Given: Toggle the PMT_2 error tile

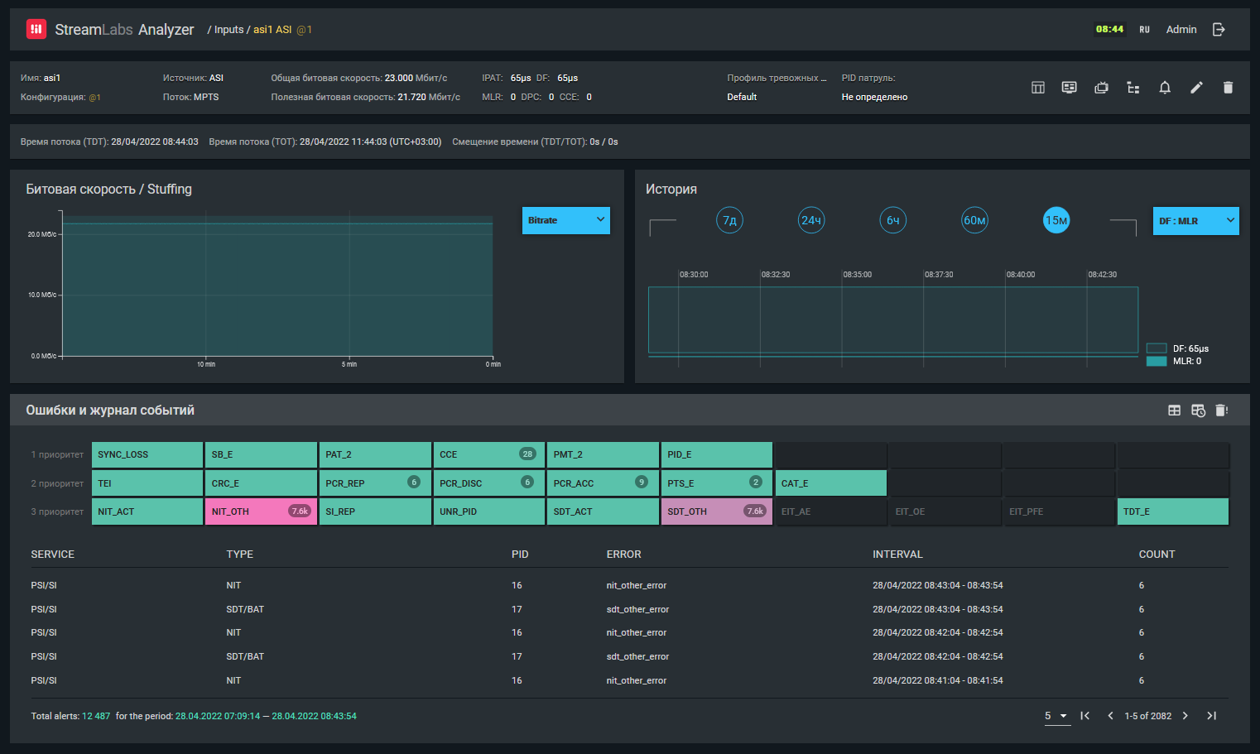Looking at the screenshot, I should tap(603, 454).
